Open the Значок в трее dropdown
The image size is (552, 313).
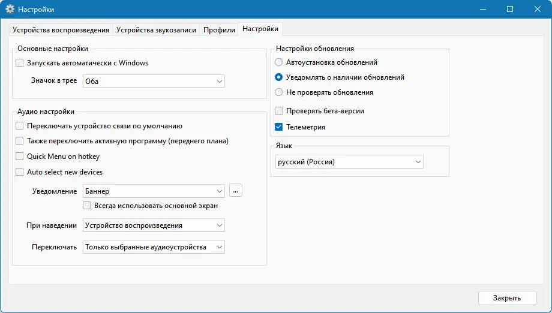(154, 82)
